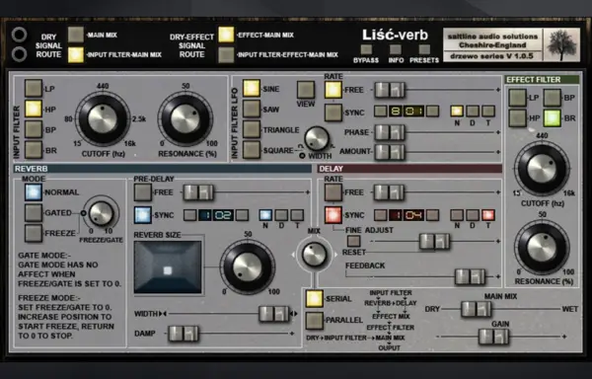Viewport: 592px width, 379px height.
Task: Click the input filter CUTOFF knob
Action: click(103, 118)
